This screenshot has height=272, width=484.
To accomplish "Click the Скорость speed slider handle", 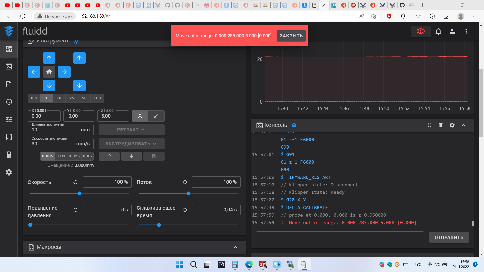I will click(x=79, y=193).
